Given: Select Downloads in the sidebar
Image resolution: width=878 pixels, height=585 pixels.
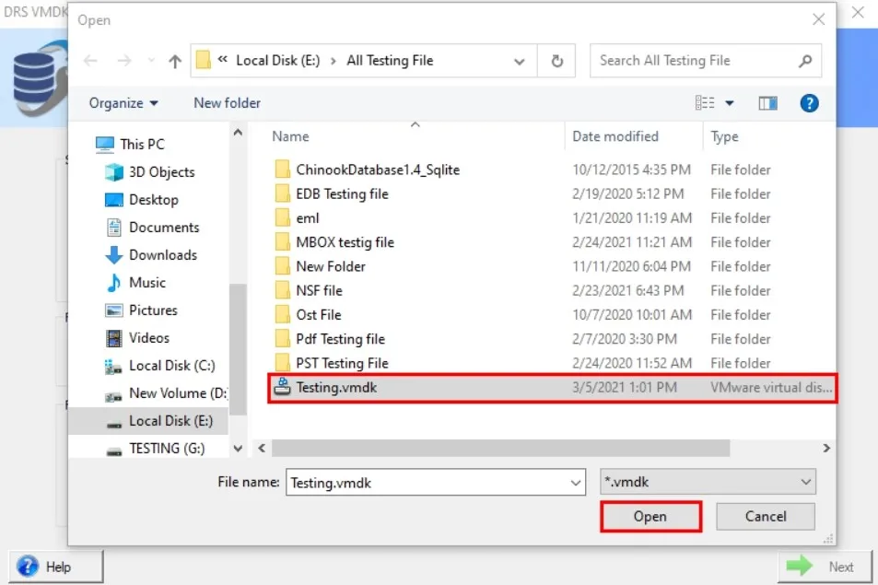Looking at the screenshot, I should 162,255.
